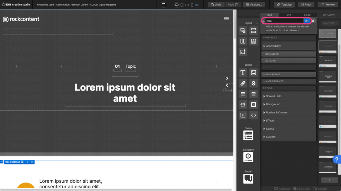
Task: Switch to the EDIT tab
Action: click(x=269, y=15)
